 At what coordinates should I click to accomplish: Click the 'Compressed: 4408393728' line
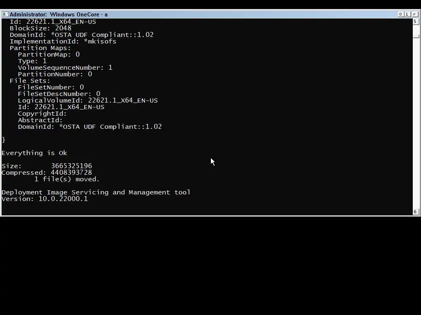point(47,173)
